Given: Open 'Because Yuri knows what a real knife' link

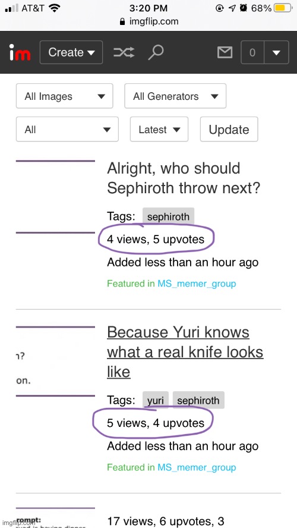Looking at the screenshot, I should (x=185, y=352).
